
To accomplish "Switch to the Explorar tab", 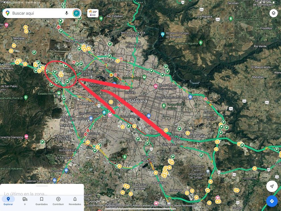I will click(x=8, y=201).
